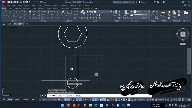The width and height of the screenshot is (192, 108).
Task: Switch to the Manage ribbon tab
Action: coord(41,8)
